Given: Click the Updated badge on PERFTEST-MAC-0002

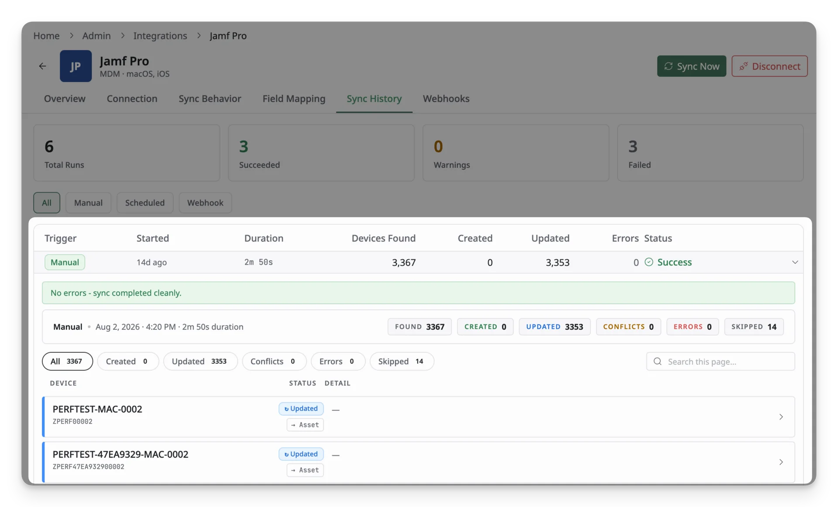Looking at the screenshot, I should 301,409.
